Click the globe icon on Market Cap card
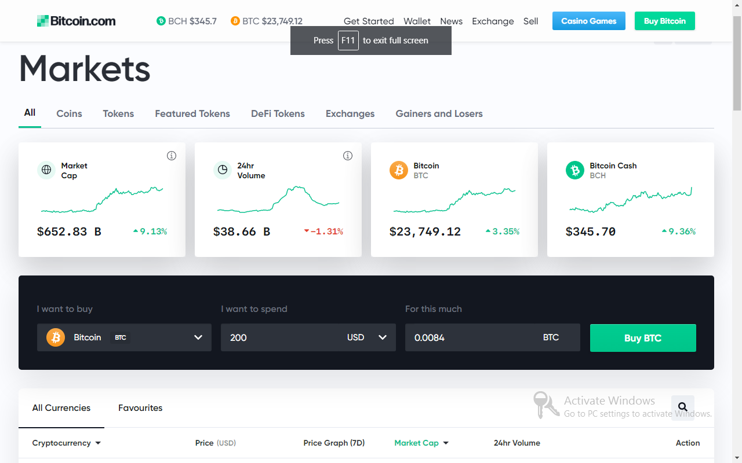 (46, 170)
